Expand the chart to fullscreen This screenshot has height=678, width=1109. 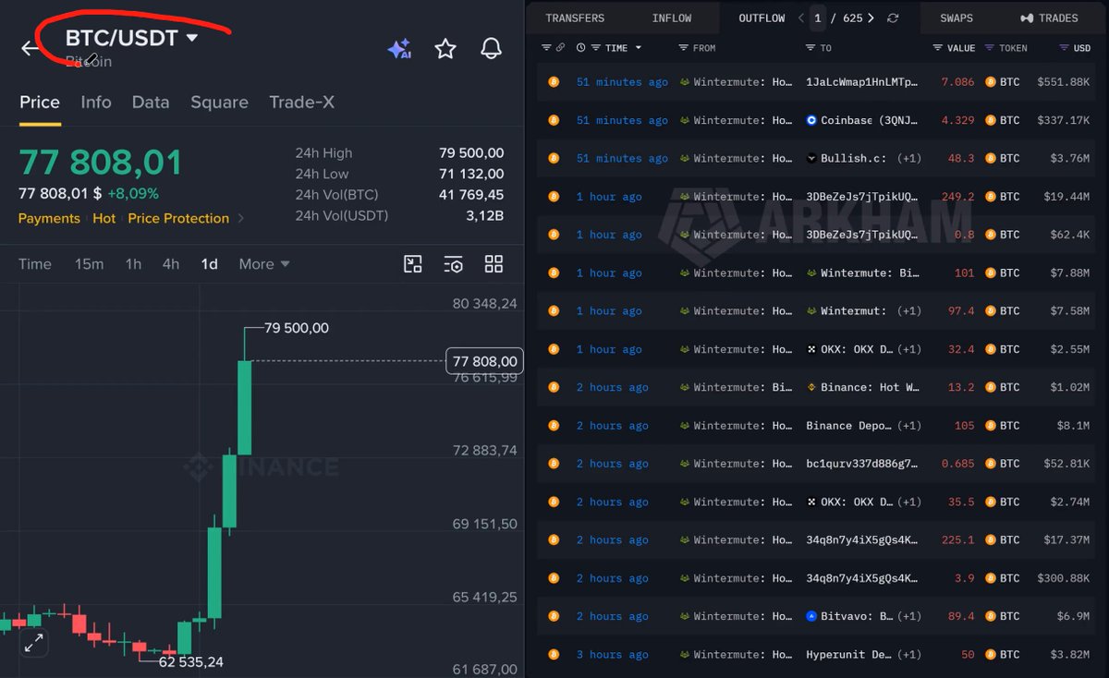click(x=33, y=642)
